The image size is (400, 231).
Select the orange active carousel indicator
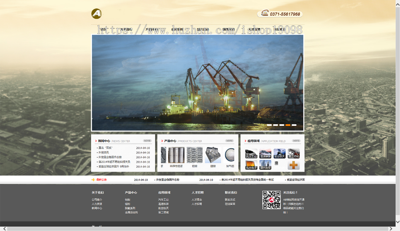(x=288, y=125)
